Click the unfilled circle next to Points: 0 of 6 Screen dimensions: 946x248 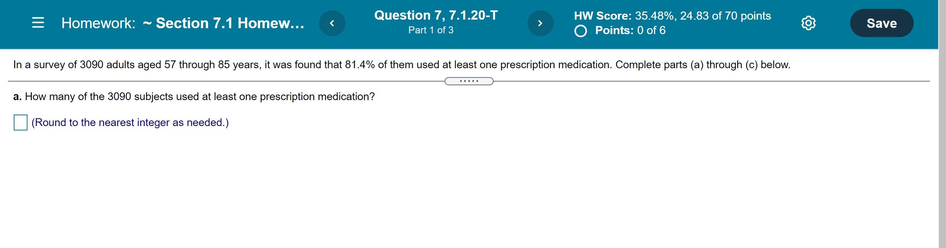tap(582, 31)
